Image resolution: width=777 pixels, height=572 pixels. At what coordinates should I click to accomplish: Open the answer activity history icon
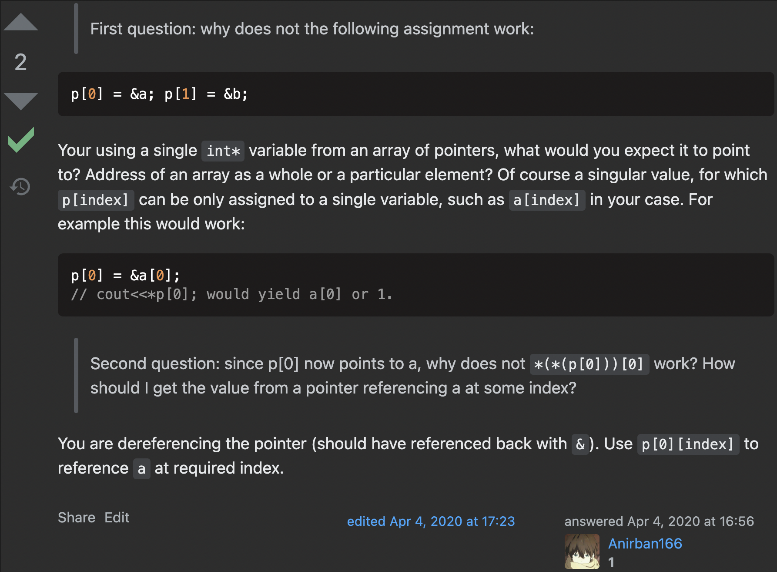click(x=20, y=187)
